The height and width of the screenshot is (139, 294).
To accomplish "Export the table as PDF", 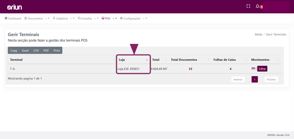I will (46, 50).
